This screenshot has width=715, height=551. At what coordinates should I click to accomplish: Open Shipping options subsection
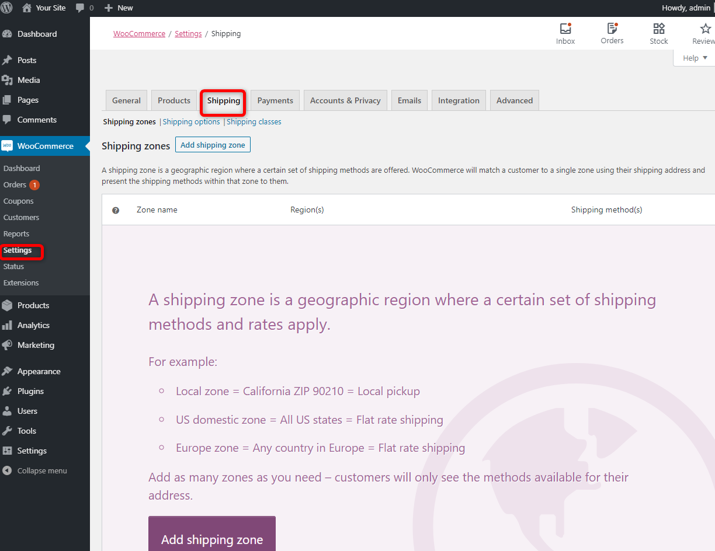(x=191, y=122)
